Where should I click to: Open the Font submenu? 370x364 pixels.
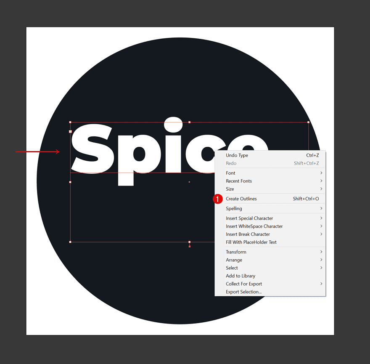click(x=231, y=173)
